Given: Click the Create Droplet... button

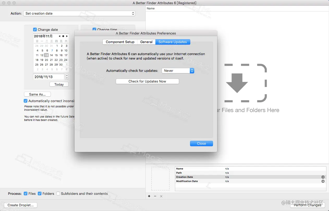Looking at the screenshot, I should point(21,205).
